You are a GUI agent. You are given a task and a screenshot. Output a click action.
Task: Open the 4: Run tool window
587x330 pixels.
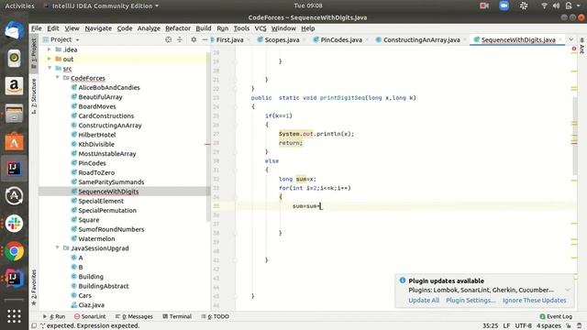[x=54, y=316]
